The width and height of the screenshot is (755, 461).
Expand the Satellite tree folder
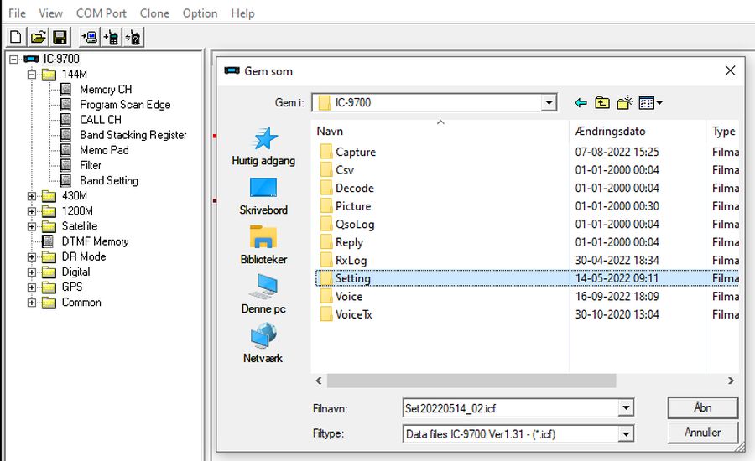pos(32,226)
